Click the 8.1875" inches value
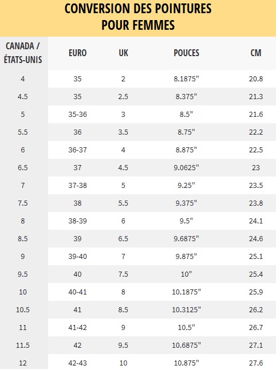Screen dimensions: 276x369 coord(187,79)
